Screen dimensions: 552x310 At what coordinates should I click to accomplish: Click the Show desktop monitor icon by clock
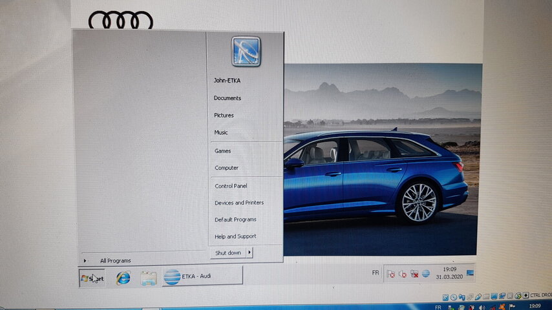[469, 273]
